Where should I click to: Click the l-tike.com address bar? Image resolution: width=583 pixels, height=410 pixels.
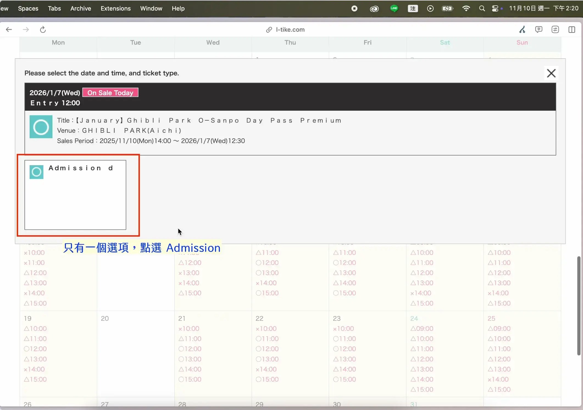290,29
